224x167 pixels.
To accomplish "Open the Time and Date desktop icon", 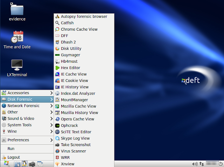I will (x=17, y=40).
